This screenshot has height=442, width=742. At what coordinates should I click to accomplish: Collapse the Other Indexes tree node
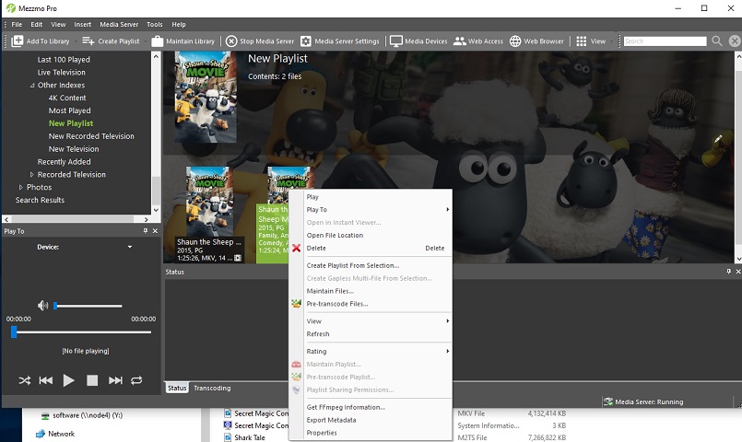32,85
